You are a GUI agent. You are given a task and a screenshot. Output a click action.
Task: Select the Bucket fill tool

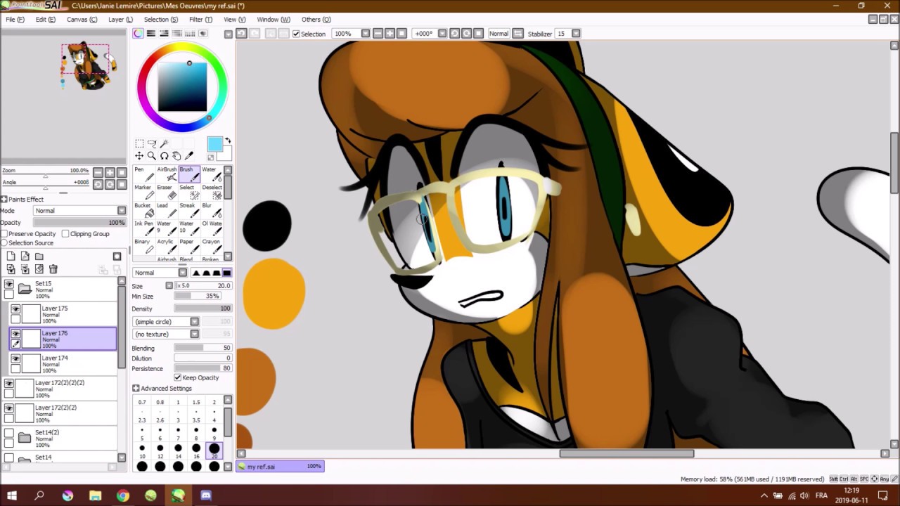pyautogui.click(x=143, y=210)
